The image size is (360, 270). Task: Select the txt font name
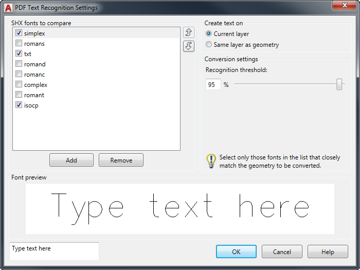(28, 54)
